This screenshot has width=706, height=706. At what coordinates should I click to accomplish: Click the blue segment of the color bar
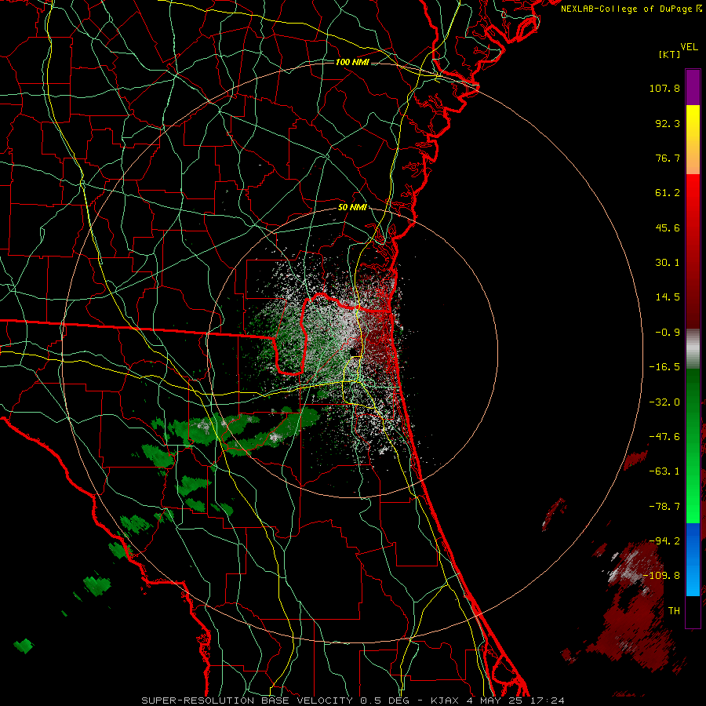coord(693,559)
